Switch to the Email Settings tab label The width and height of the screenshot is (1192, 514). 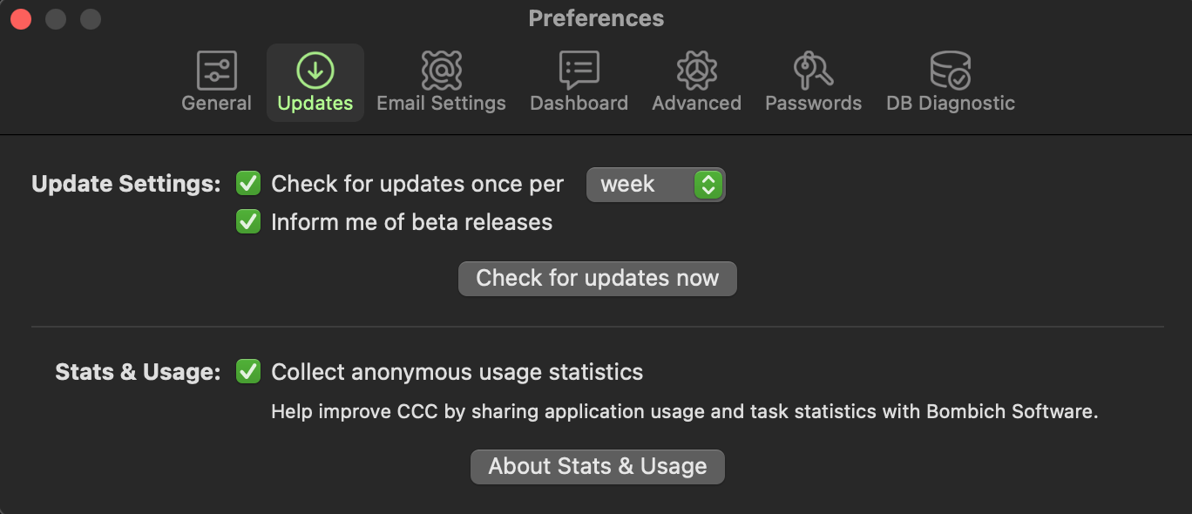point(441,103)
